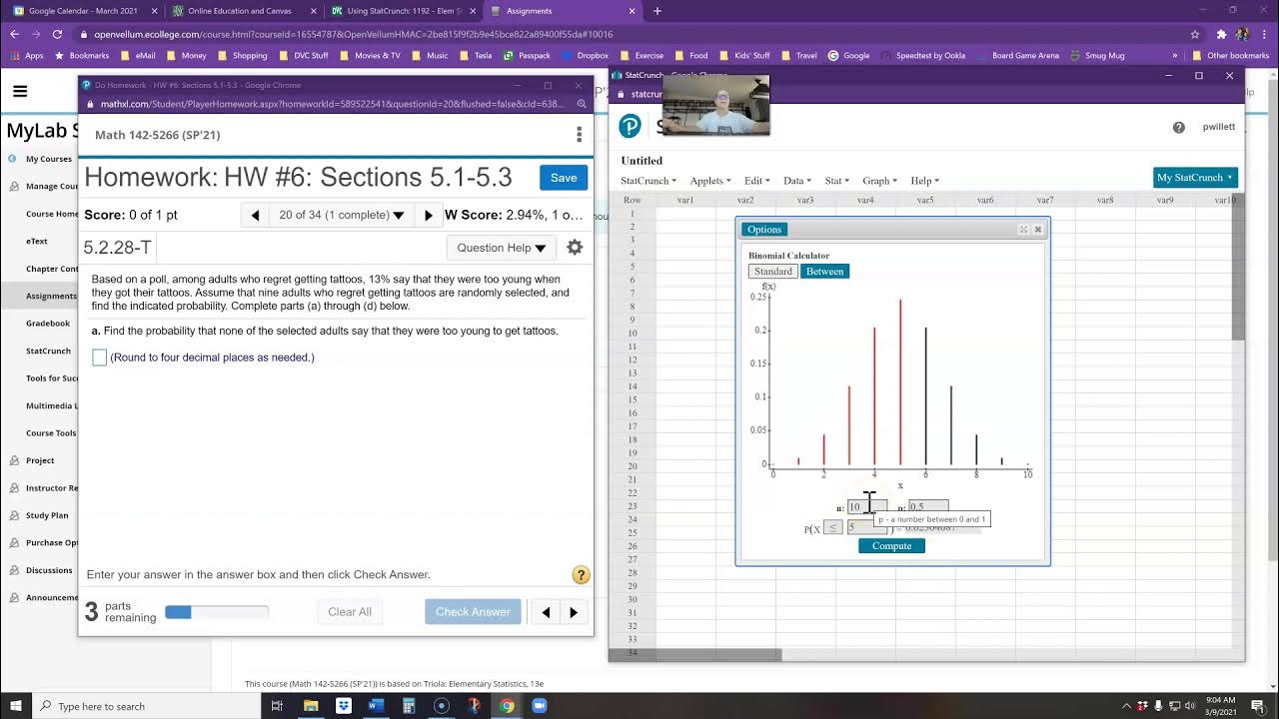The width and height of the screenshot is (1279, 719).
Task: Open the My StatCrunch dropdown
Action: (1195, 178)
